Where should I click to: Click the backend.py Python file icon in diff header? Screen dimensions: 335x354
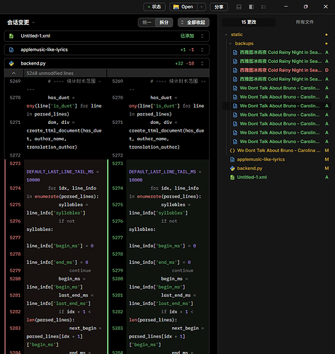(x=11, y=63)
